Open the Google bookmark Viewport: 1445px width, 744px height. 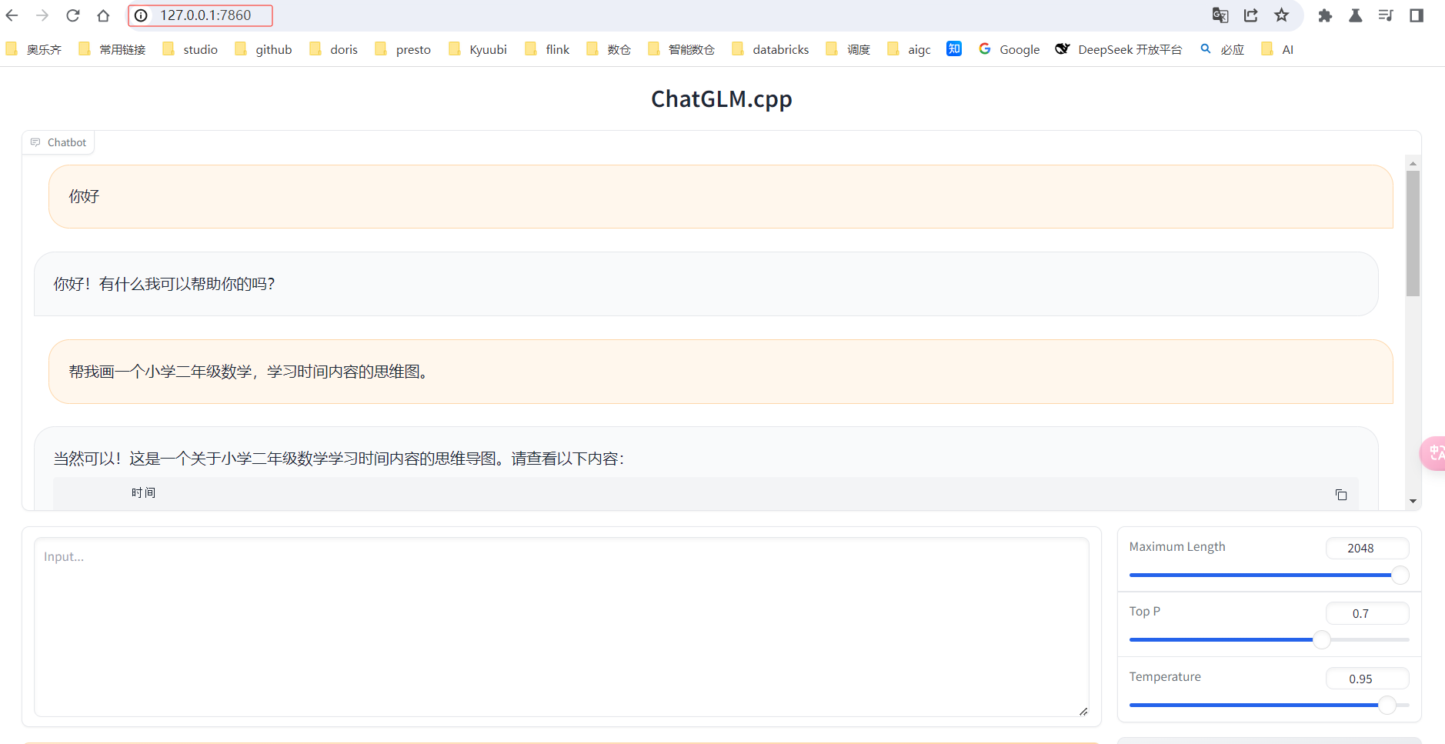point(1009,49)
